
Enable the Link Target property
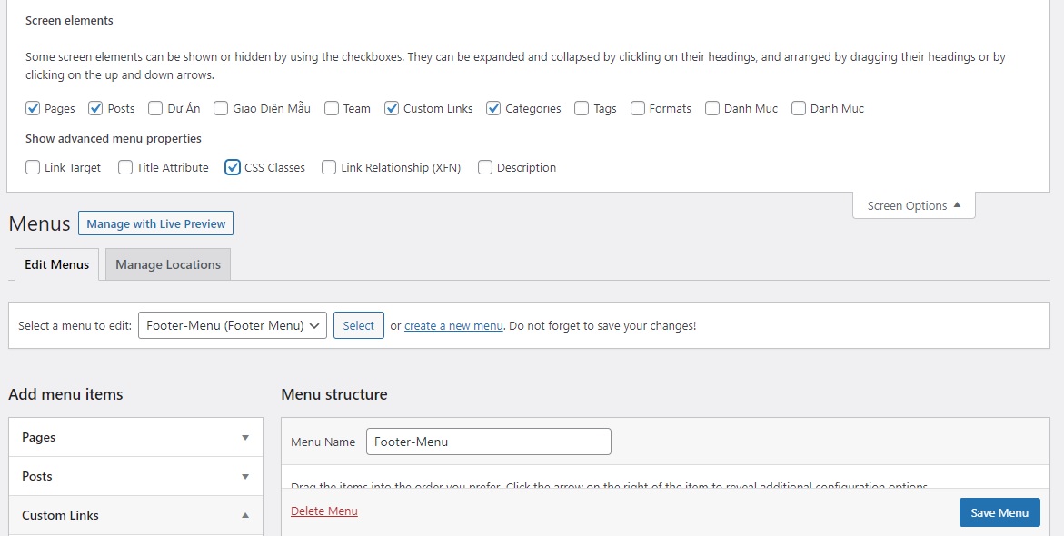click(x=33, y=167)
